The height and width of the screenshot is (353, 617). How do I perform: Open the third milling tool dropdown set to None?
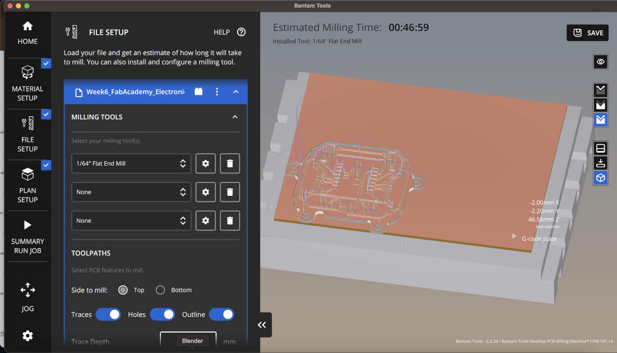point(131,221)
